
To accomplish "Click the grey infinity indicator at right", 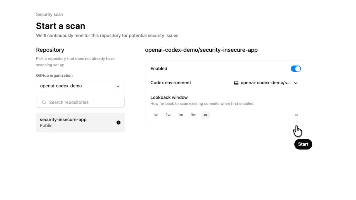I will [296, 115].
